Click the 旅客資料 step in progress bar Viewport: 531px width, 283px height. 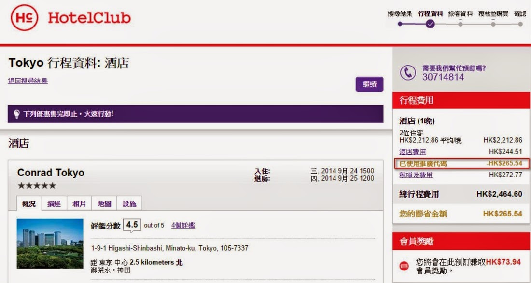[461, 14]
